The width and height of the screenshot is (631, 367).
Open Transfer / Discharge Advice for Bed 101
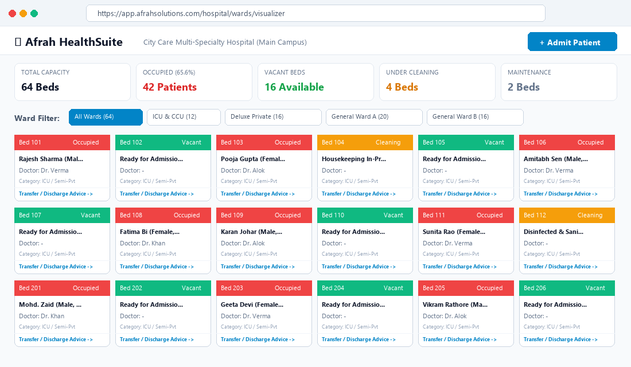tap(56, 194)
